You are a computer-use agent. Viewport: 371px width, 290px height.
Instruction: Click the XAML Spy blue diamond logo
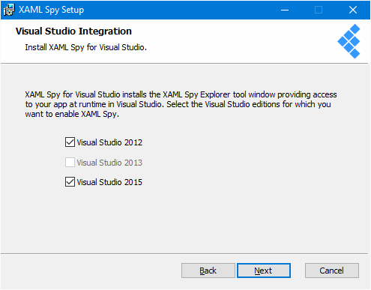[349, 41]
